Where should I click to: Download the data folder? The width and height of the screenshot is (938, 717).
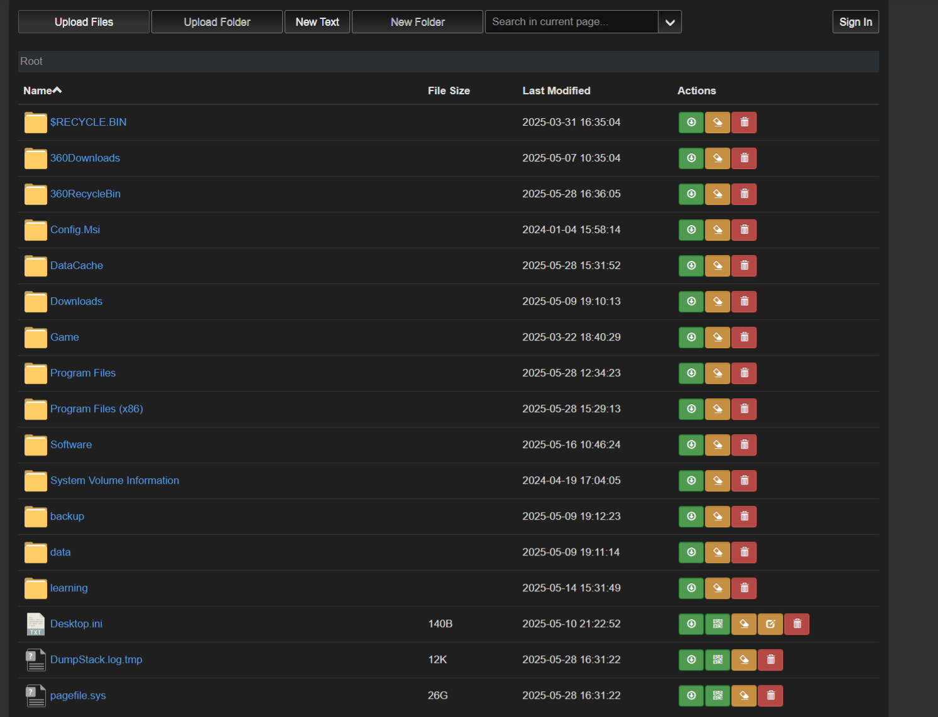click(x=691, y=552)
